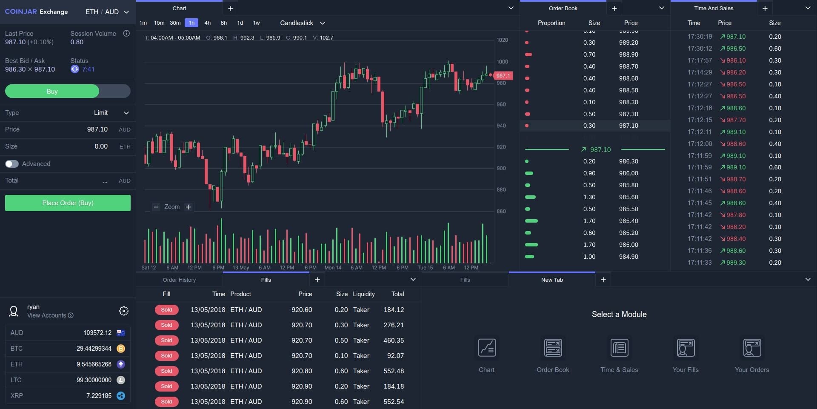This screenshot has width=817, height=409.
Task: Click the Size input field showing 0.00
Action: click(x=68, y=146)
